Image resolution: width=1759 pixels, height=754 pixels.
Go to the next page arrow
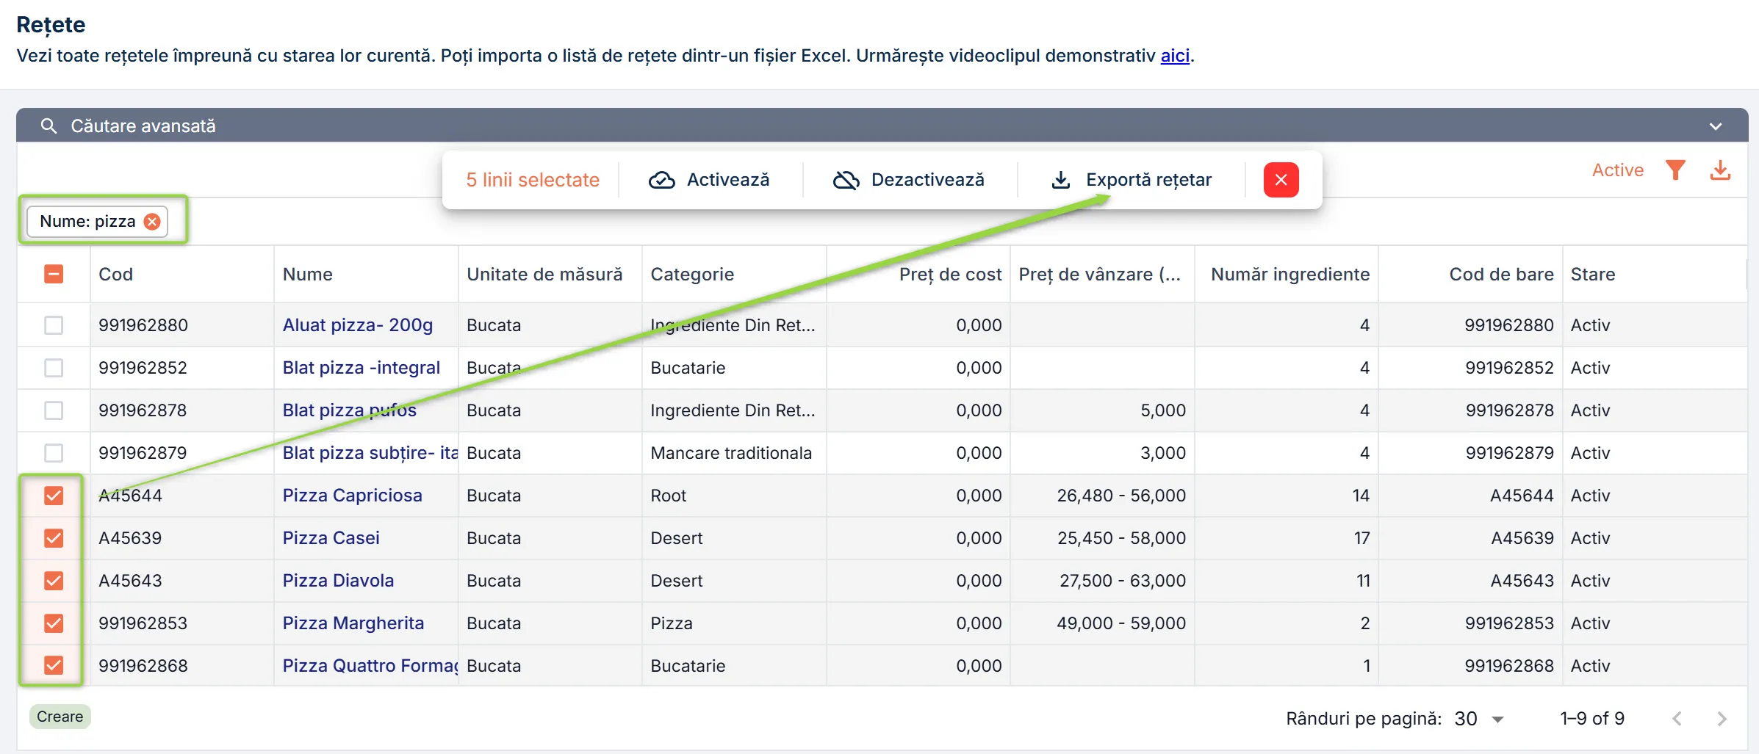tap(1722, 719)
